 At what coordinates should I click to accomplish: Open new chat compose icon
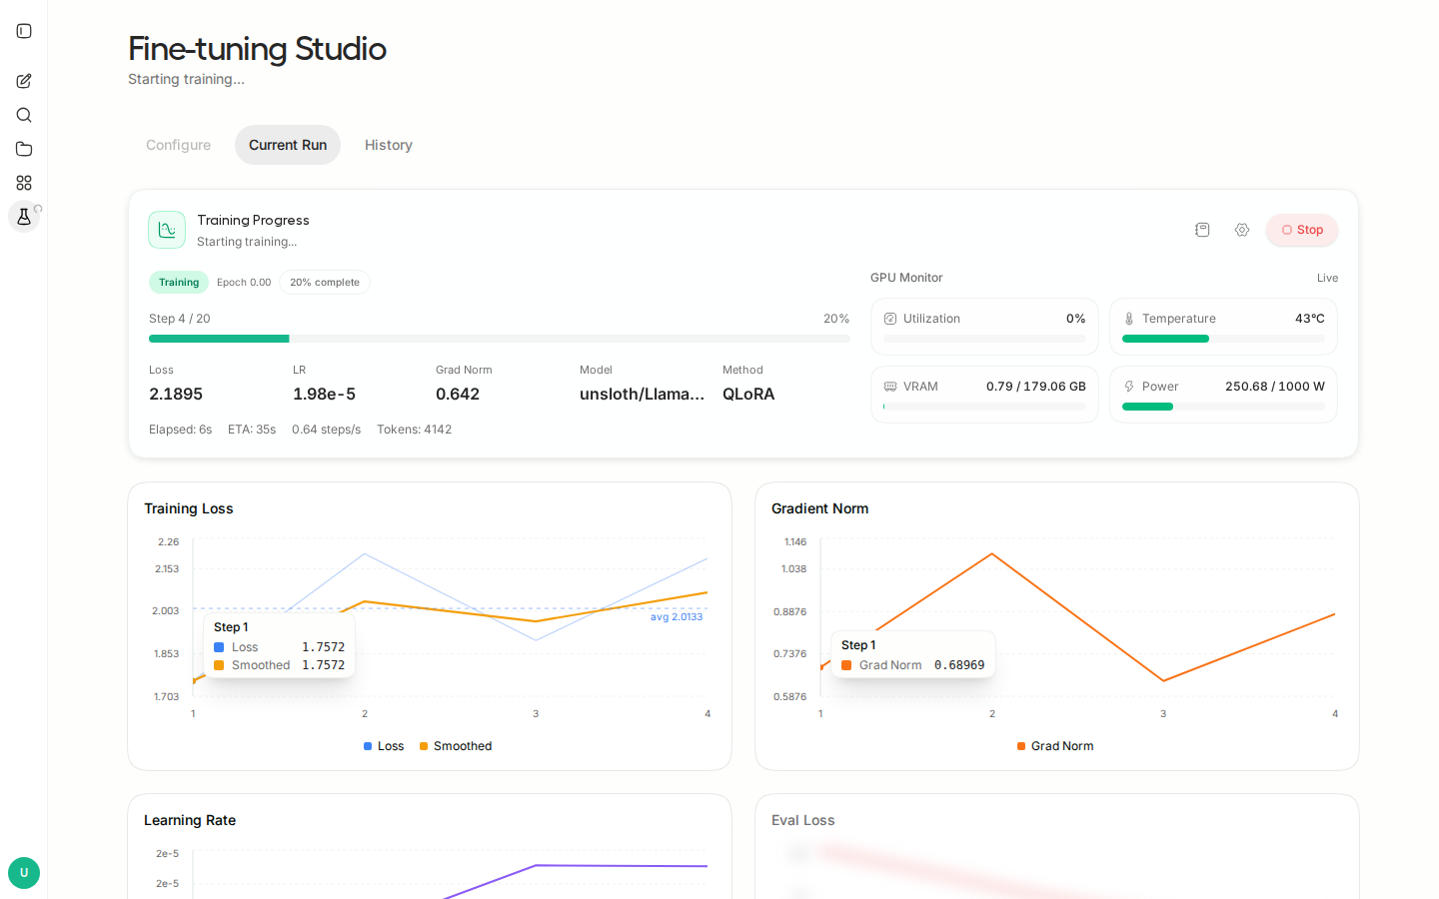point(24,81)
